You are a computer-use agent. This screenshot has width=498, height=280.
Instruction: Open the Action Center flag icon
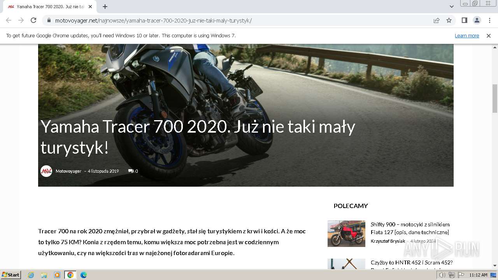click(461, 275)
